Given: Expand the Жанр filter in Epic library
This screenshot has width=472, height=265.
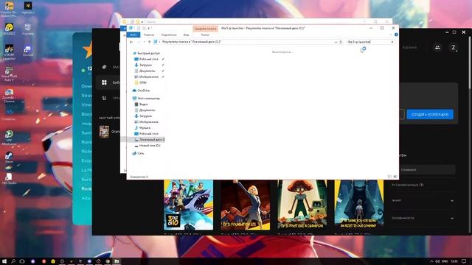Looking at the screenshot, I should tap(423, 200).
